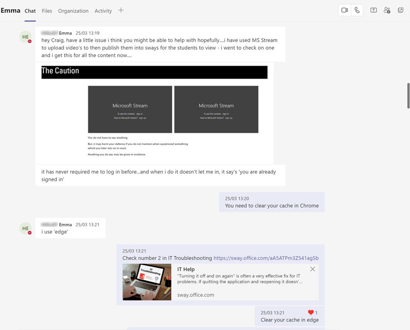Click the chat vertical scrollbar thumb
The height and width of the screenshot is (330, 410).
(408, 95)
